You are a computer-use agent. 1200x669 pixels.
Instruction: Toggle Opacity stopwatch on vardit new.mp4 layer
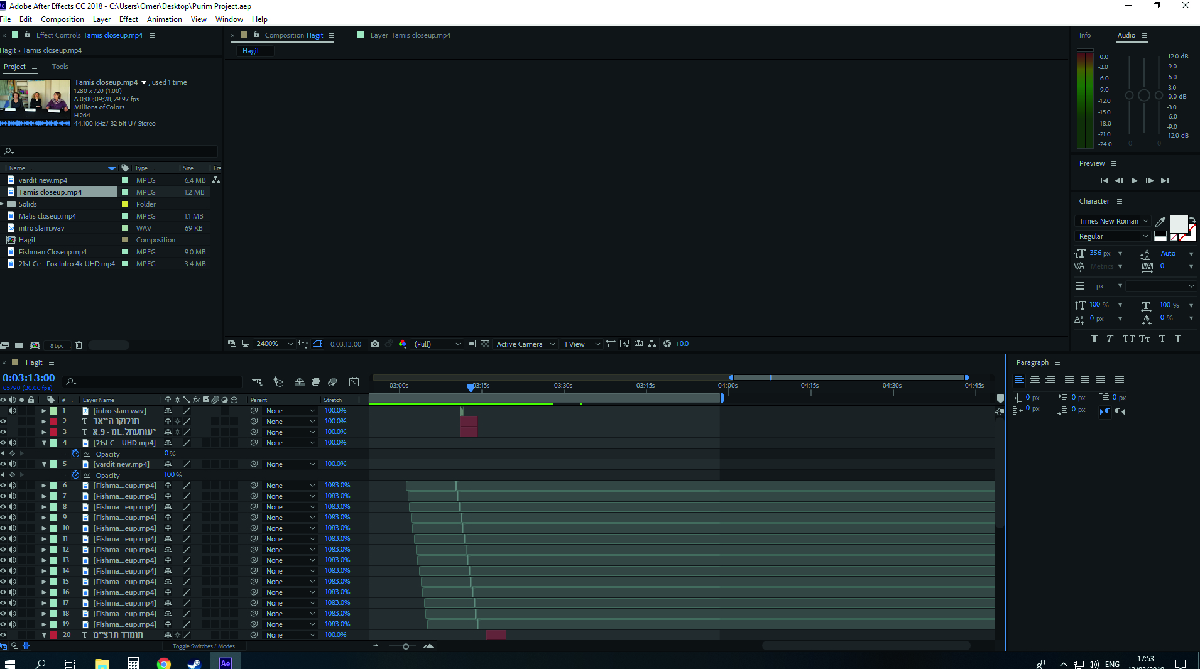point(76,475)
